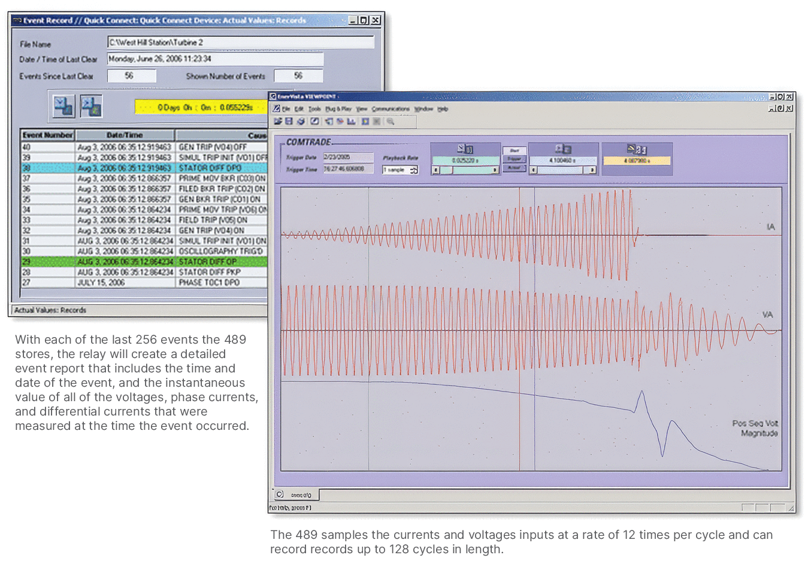This screenshot has width=811, height=576.
Task: Click the Shown Number of Events value field
Action: [x=298, y=75]
